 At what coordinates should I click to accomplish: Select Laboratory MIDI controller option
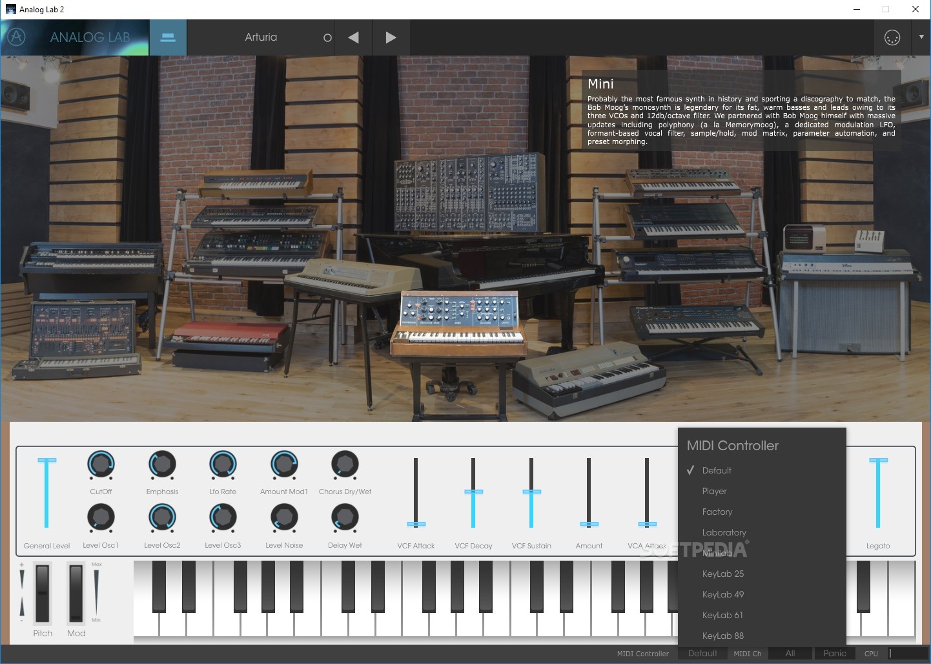762,532
